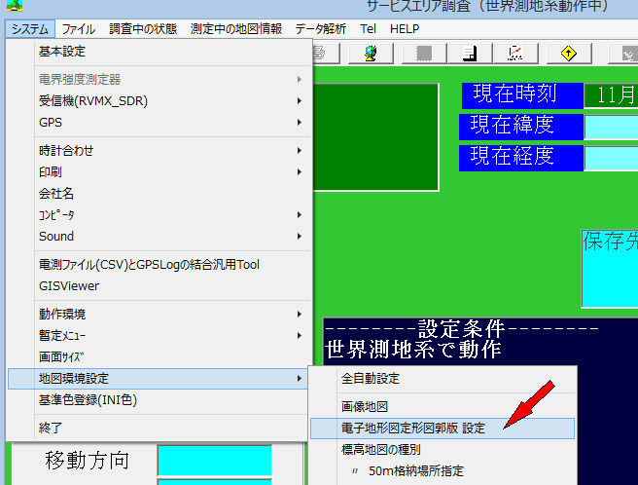Open the ファイル menu
The width and height of the screenshot is (638, 485).
78,29
